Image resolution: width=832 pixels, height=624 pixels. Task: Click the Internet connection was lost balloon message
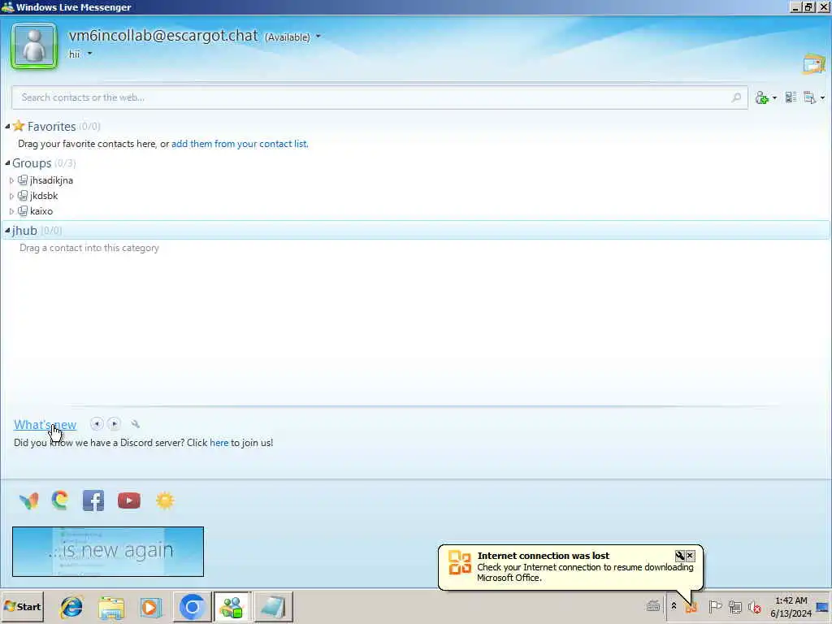coord(585,573)
